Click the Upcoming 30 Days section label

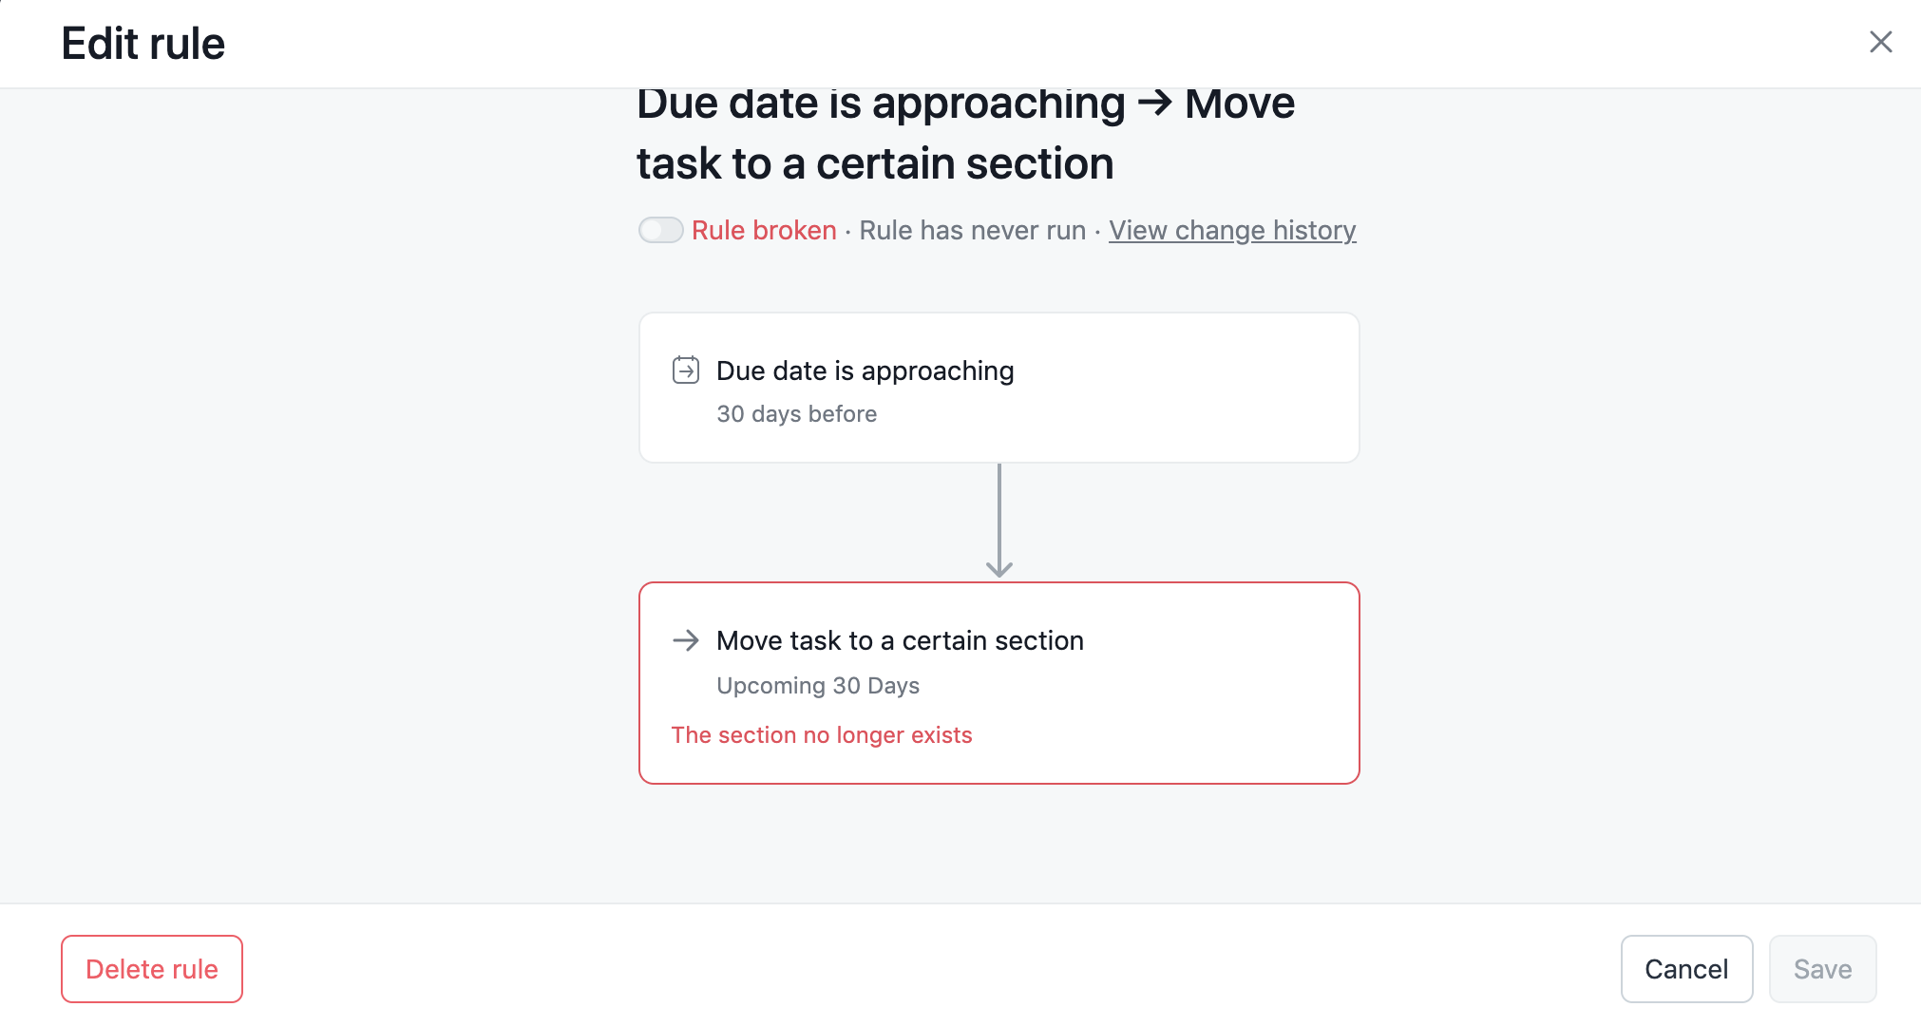(817, 686)
